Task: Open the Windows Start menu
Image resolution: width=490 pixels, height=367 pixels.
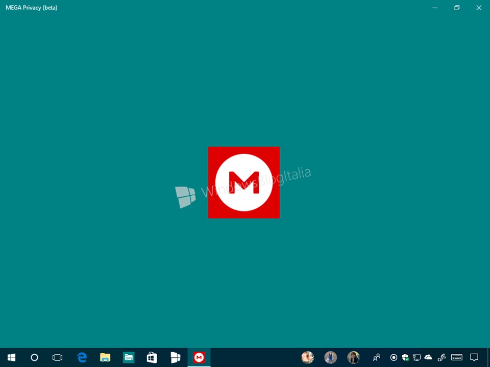Action: 12,357
